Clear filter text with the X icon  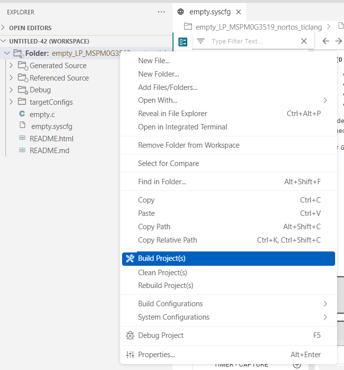click(304, 41)
